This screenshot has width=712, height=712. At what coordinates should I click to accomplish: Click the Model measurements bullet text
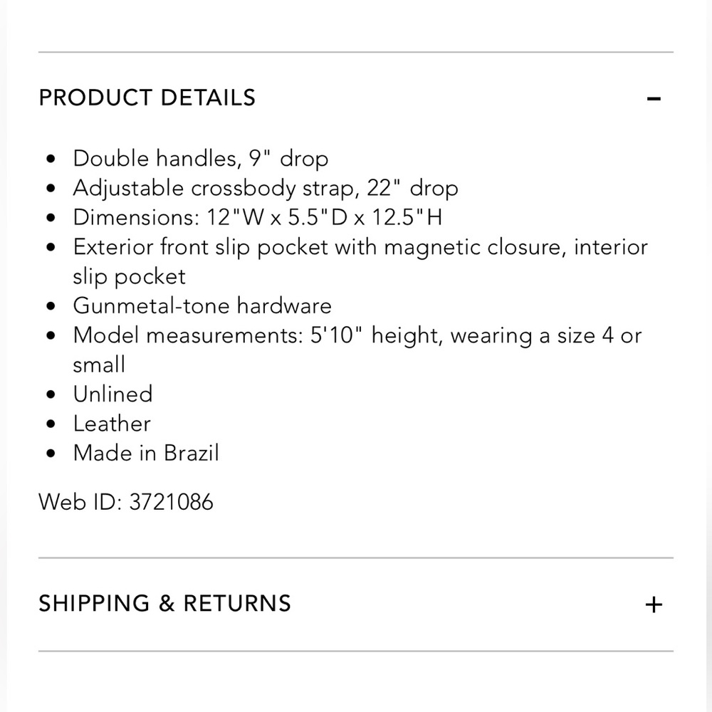pyautogui.click(x=357, y=350)
